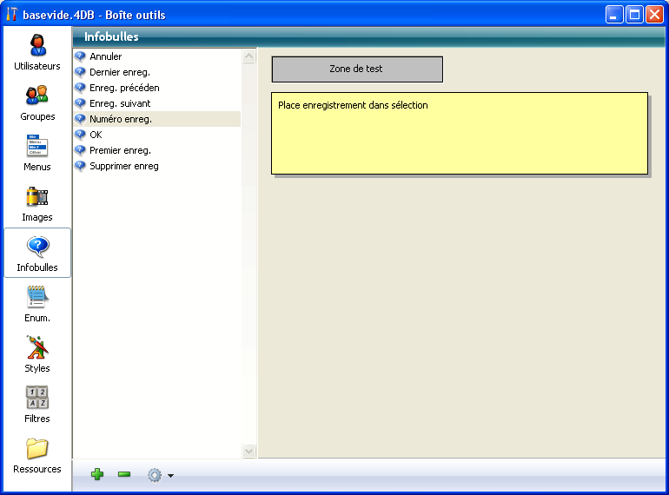Select the Enreg. précéden tip

click(x=157, y=88)
